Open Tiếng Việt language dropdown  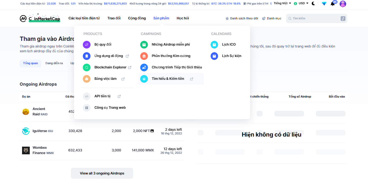pyautogui.click(x=282, y=3)
